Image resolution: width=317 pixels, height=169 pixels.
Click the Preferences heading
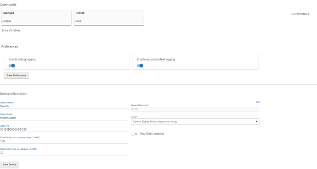pyautogui.click(x=10, y=47)
